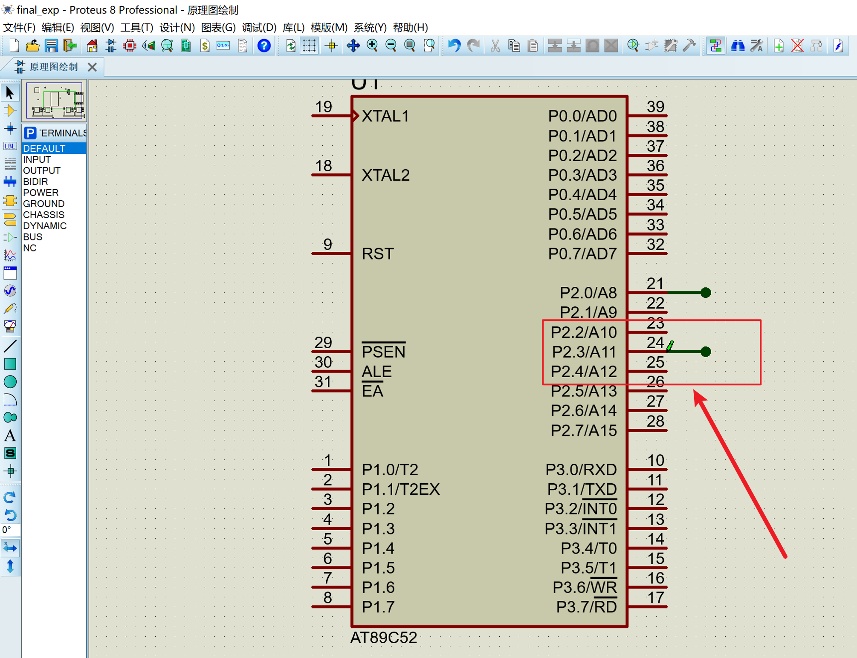Screen dimensions: 857x658
Task: Toggle wire autorouter button
Action: coord(715,46)
